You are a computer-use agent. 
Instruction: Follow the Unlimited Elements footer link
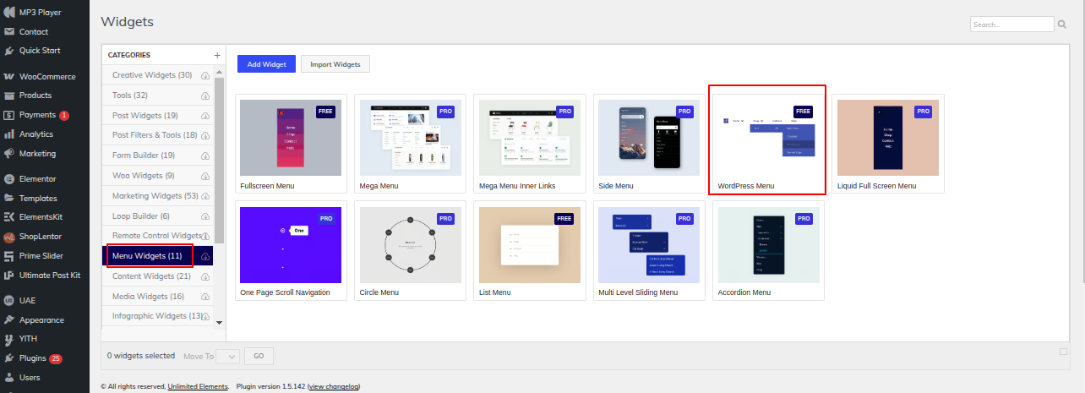coord(198,386)
